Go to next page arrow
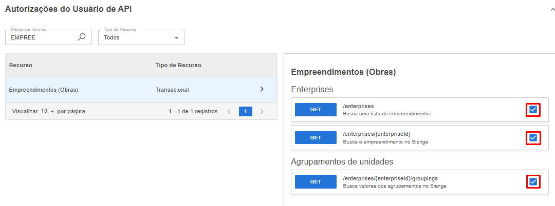The height and width of the screenshot is (206, 555). point(262,112)
